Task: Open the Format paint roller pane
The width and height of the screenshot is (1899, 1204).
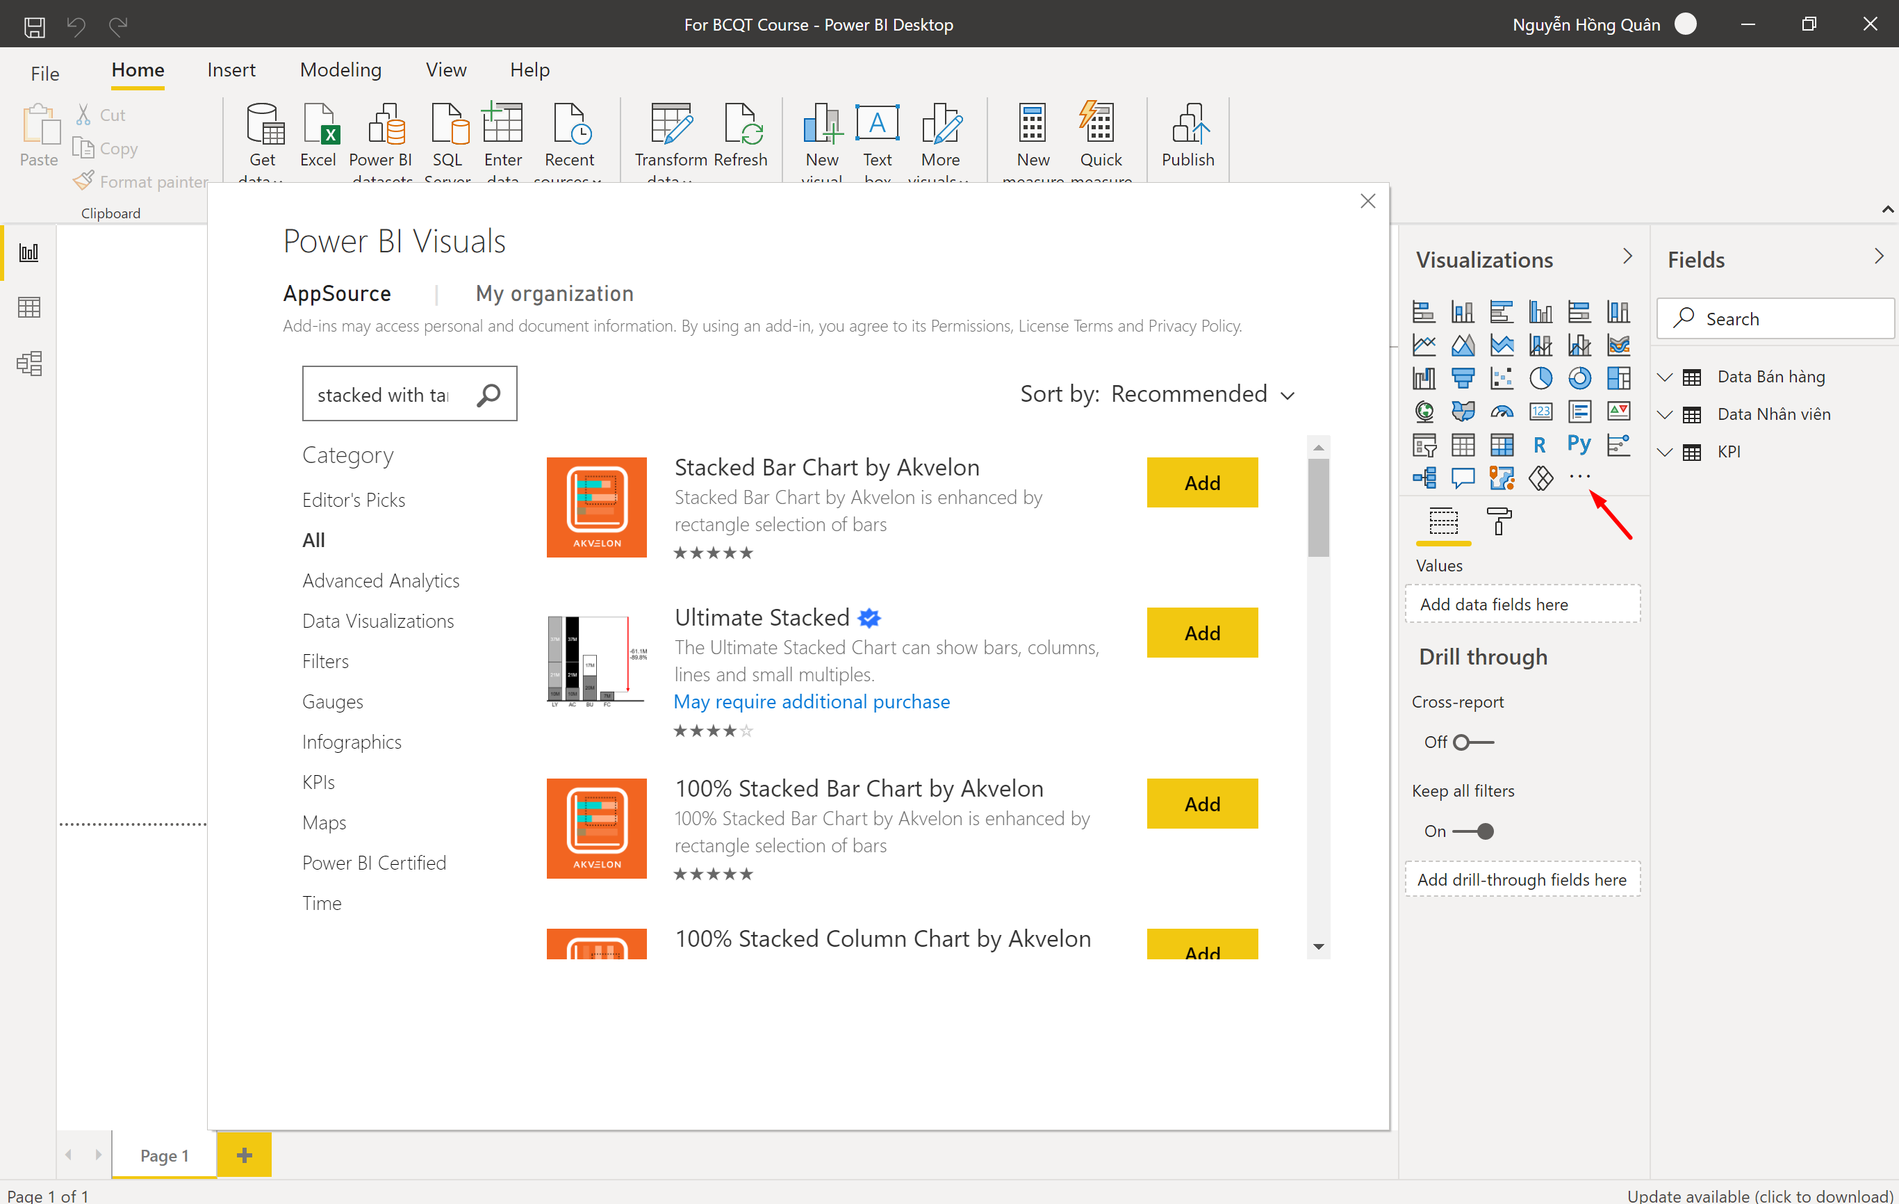Action: tap(1498, 522)
